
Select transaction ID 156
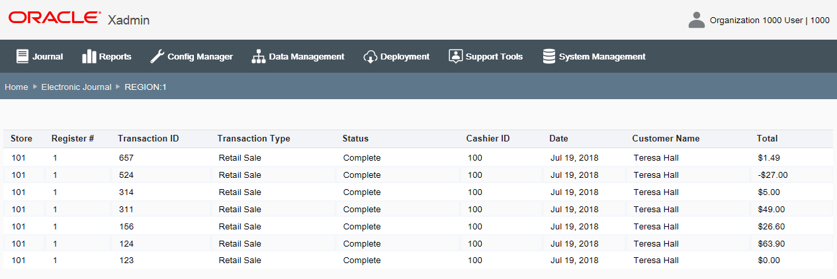click(x=126, y=226)
